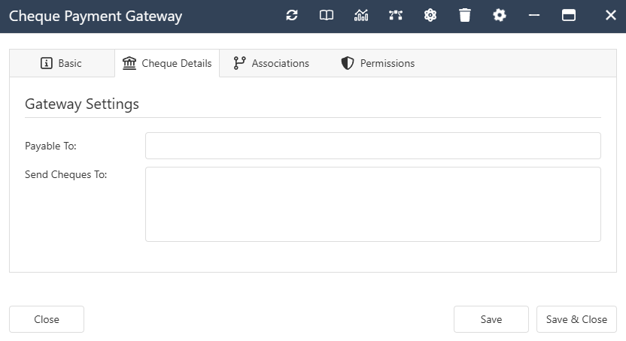Go to the Permissions tab
This screenshot has width=626, height=341.
(378, 63)
